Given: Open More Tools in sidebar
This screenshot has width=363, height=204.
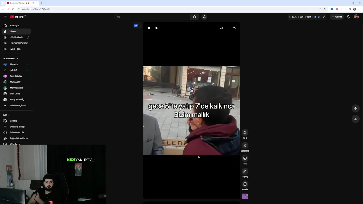Looking at the screenshot, I should 16,49.
